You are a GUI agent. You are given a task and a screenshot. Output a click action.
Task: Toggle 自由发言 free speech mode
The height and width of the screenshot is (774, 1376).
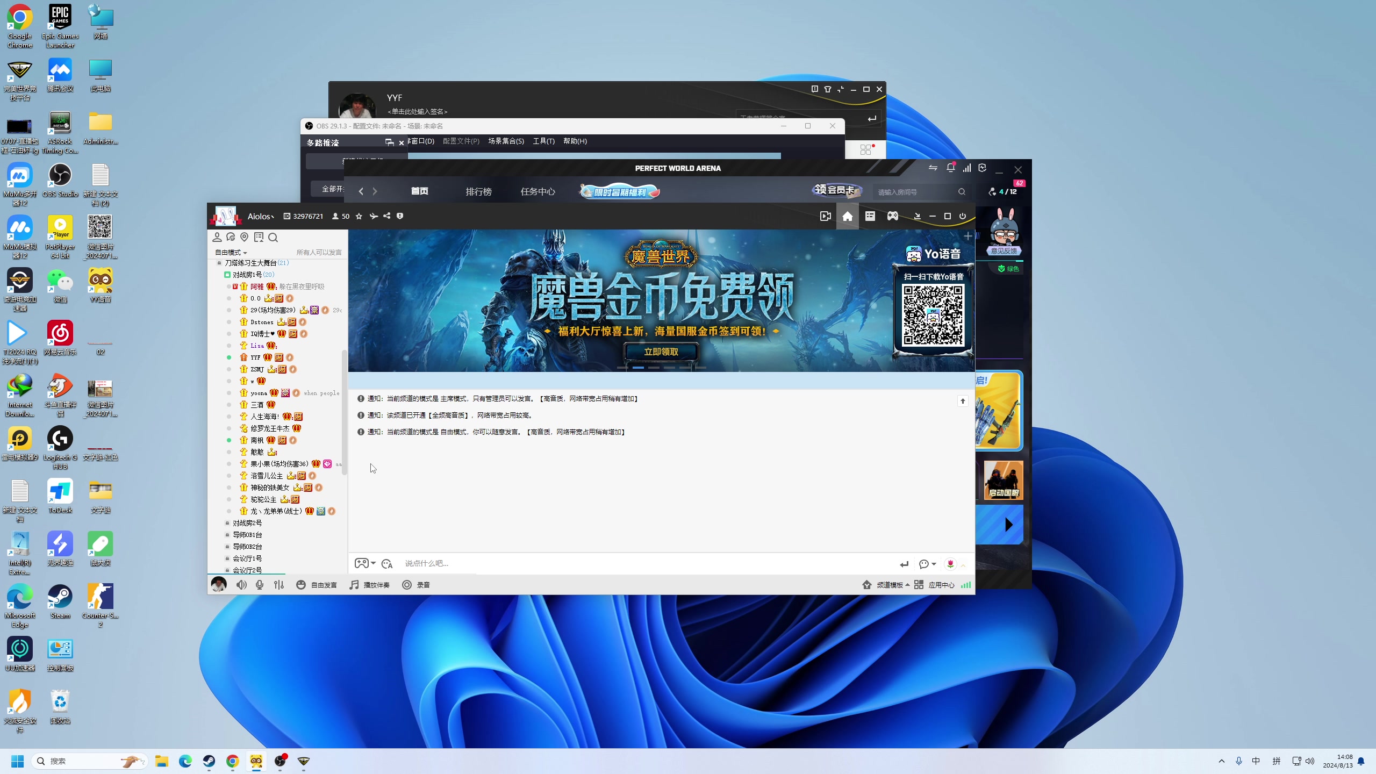[317, 585]
